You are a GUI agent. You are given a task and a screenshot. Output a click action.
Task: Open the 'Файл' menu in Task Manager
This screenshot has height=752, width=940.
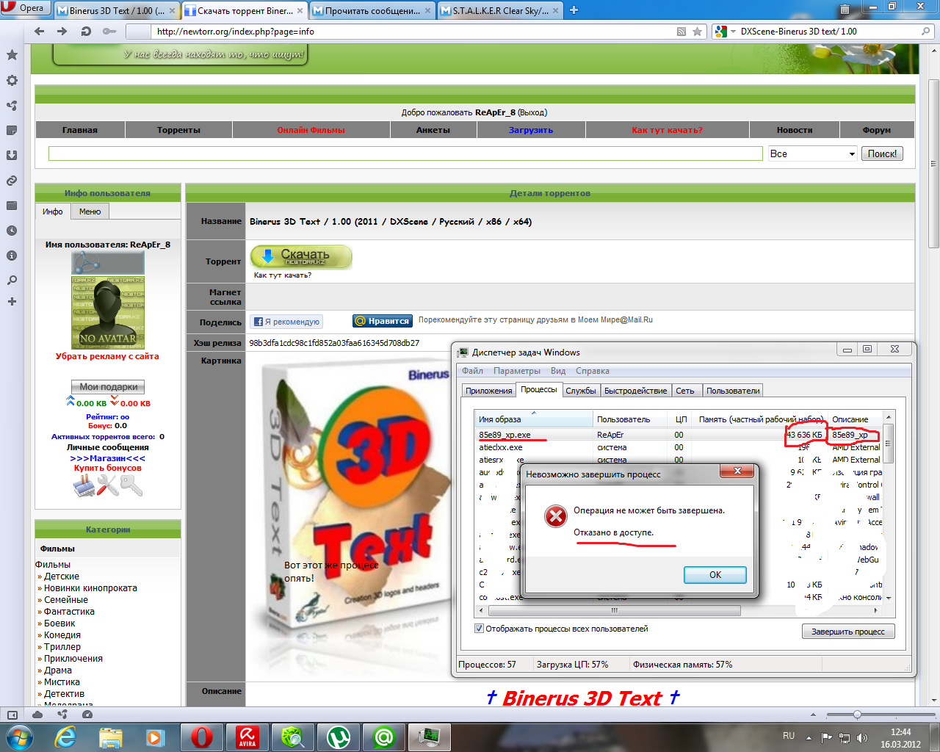click(x=472, y=371)
